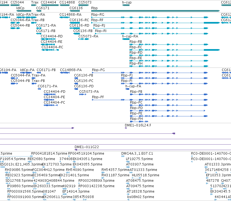The width and height of the screenshot is (231, 201).
Task: Select the CG5073 gene label
Action: pyautogui.click(x=85, y=2)
